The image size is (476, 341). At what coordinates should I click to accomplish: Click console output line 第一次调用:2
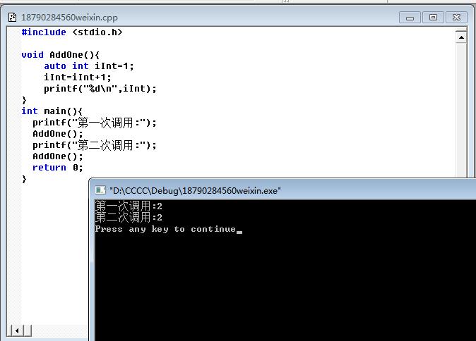[x=129, y=206]
